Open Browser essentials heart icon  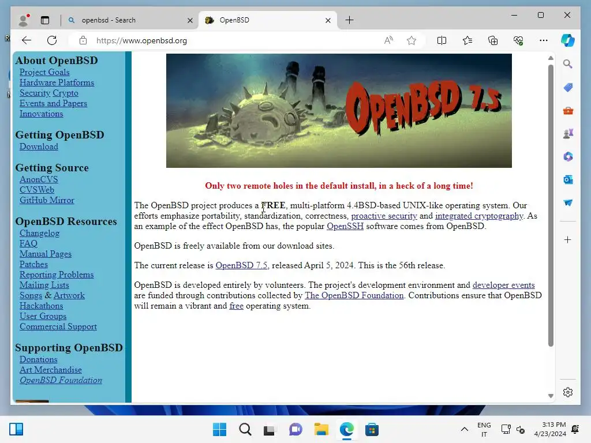click(x=518, y=40)
